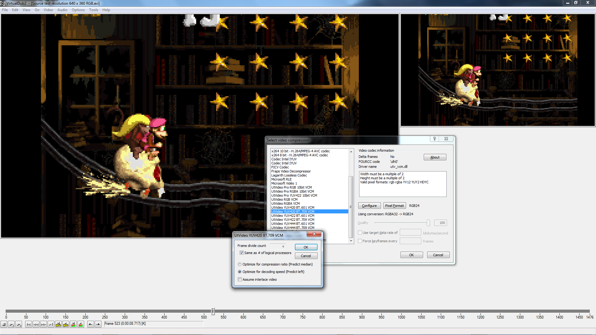The height and width of the screenshot is (335, 596).
Task: Set the mark-in selection start
Action: [90, 324]
